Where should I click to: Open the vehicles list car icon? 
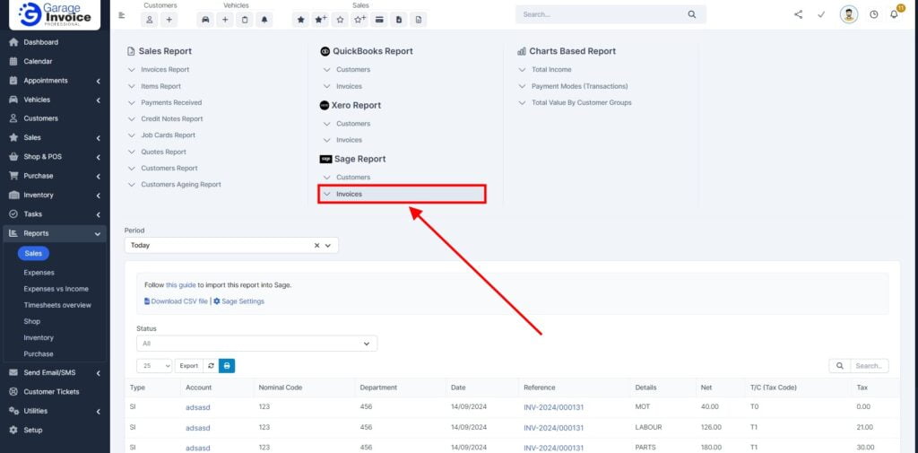click(205, 20)
